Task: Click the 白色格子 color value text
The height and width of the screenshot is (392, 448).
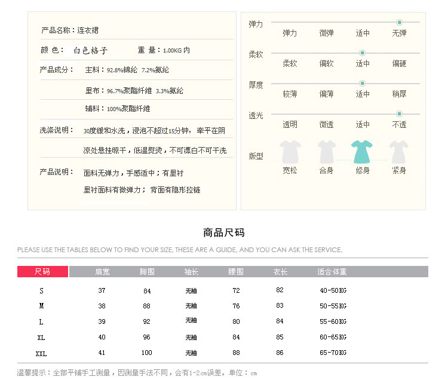Action: point(91,51)
